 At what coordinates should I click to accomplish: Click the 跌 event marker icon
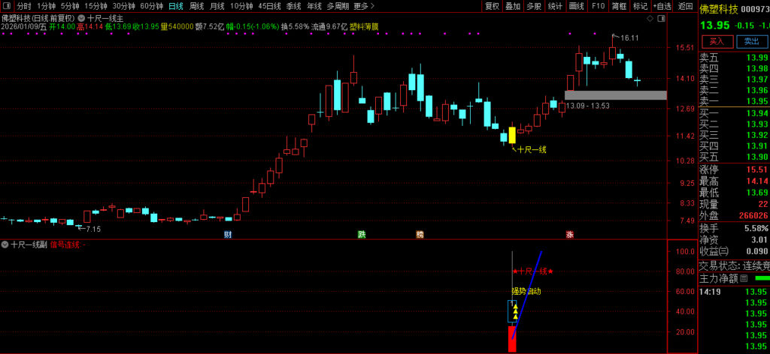click(x=362, y=235)
